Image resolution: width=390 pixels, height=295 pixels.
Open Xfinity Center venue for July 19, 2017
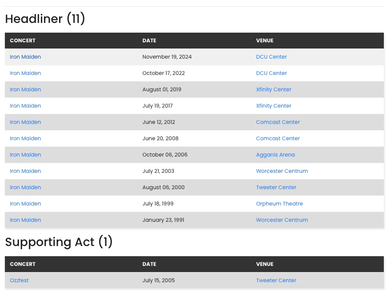coord(274,106)
